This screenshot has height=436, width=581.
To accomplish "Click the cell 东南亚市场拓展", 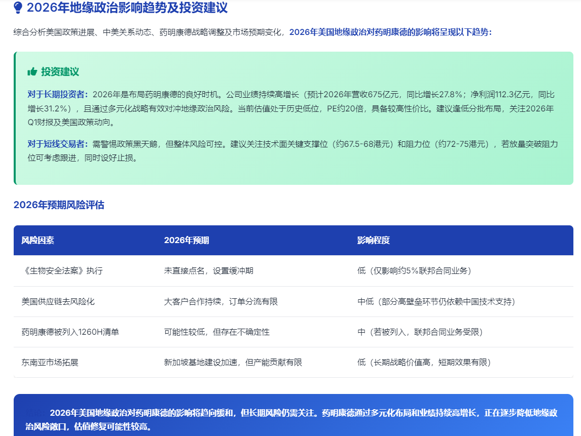I will [x=50, y=363].
